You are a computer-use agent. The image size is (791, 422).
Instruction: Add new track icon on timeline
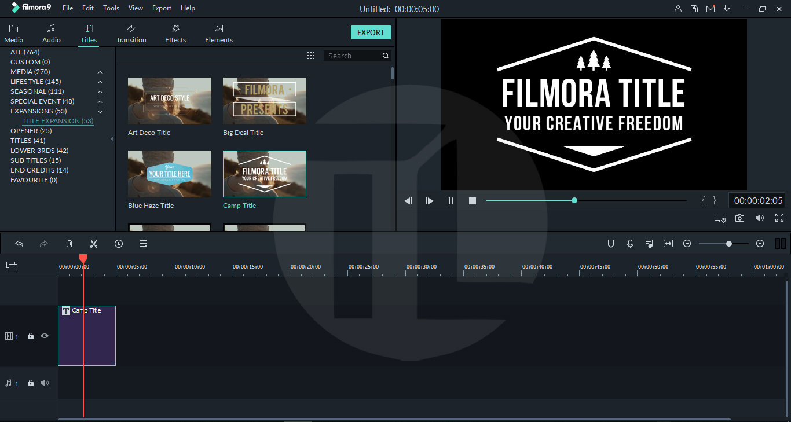click(12, 266)
